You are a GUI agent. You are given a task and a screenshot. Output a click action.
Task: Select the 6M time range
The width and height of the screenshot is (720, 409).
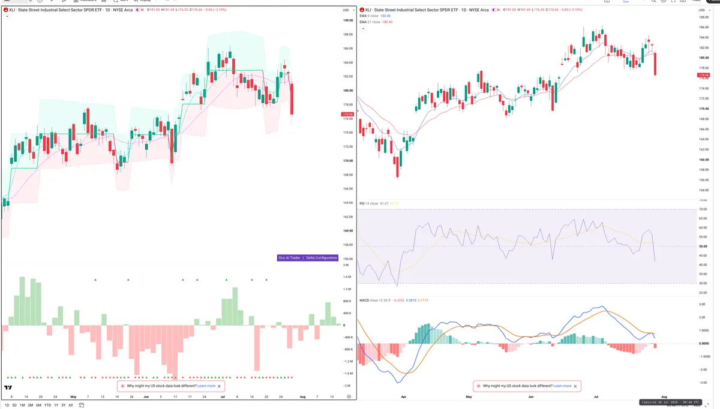[x=38, y=405]
